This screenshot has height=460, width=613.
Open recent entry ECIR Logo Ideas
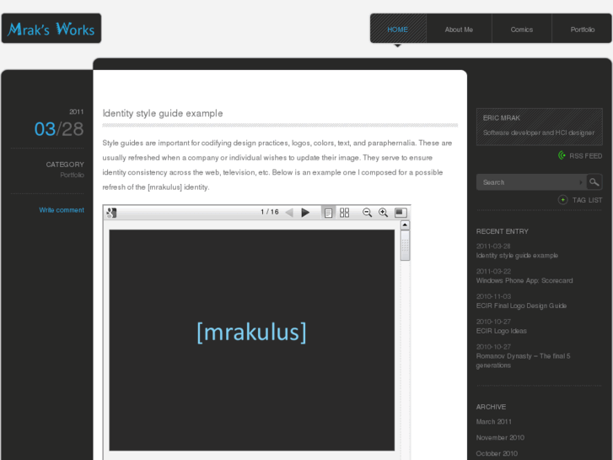(501, 331)
